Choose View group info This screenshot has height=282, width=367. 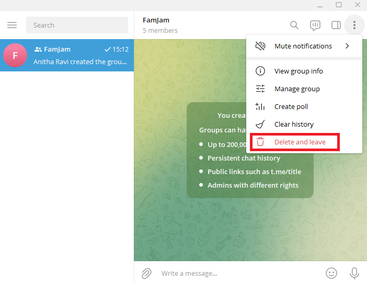point(304,71)
